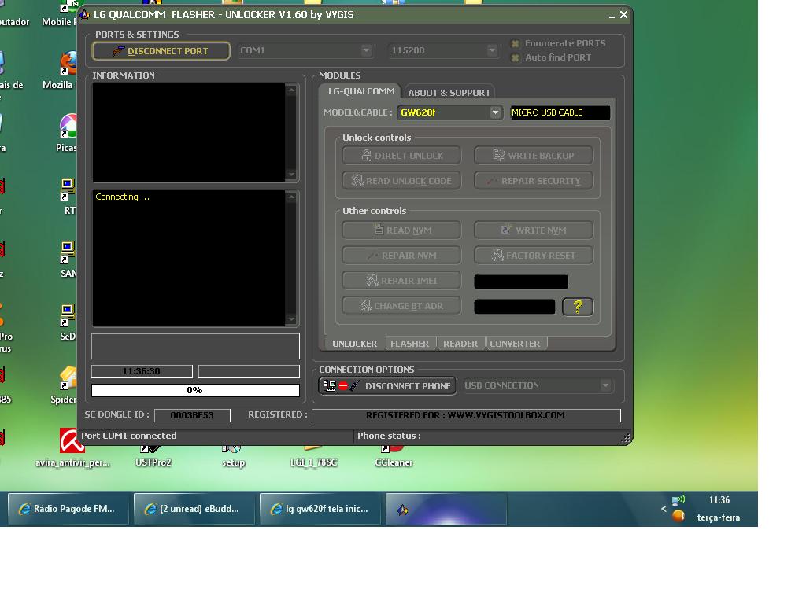Click the icon on Change BT ADR

point(365,305)
